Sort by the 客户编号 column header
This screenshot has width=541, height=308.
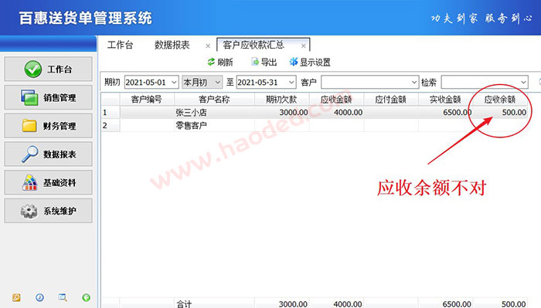(x=147, y=100)
